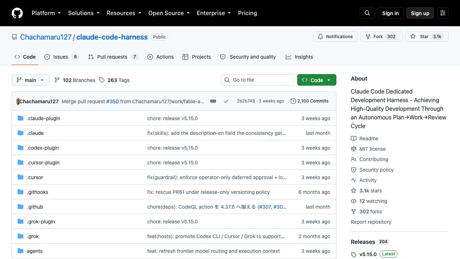Open the .claude folder

pyautogui.click(x=35, y=133)
